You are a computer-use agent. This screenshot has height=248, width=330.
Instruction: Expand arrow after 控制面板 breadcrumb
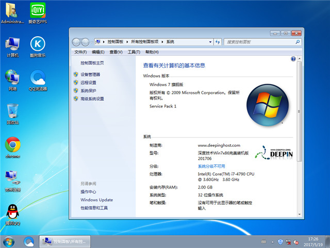coord(127,42)
